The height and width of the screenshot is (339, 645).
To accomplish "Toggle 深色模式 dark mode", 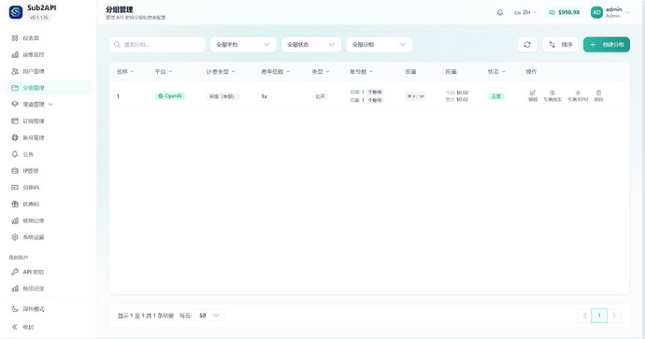I will 48,309.
